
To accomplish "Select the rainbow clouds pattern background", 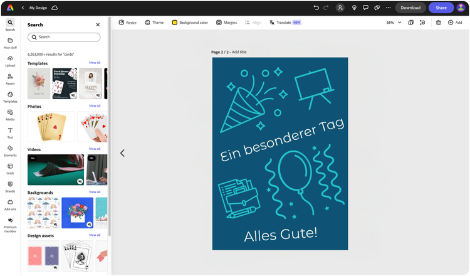I will (43, 213).
